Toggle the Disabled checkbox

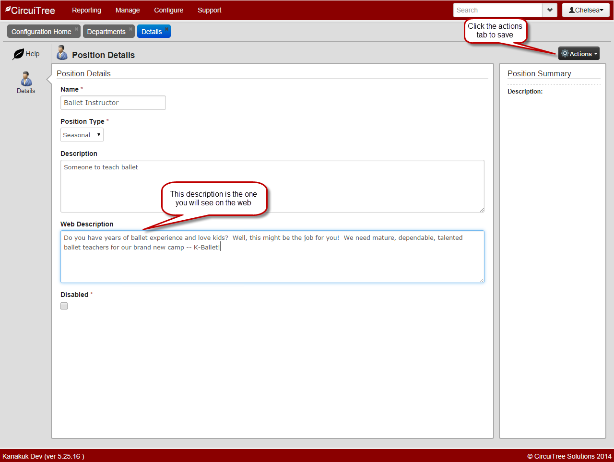(x=64, y=306)
